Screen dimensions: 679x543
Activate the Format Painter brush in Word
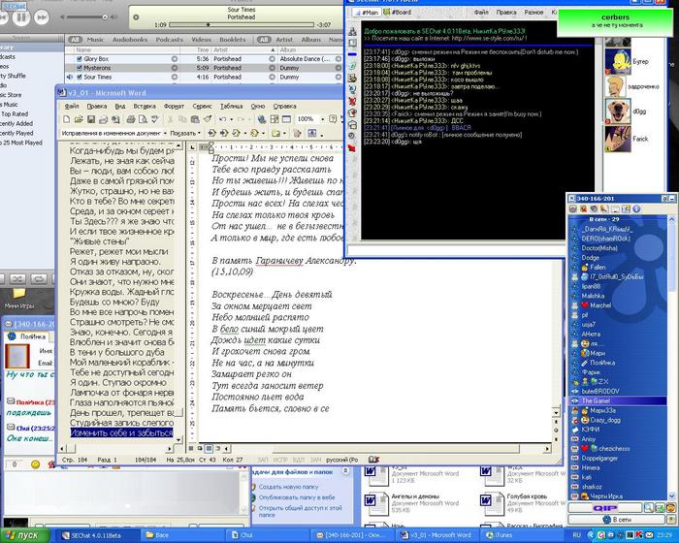(x=208, y=119)
